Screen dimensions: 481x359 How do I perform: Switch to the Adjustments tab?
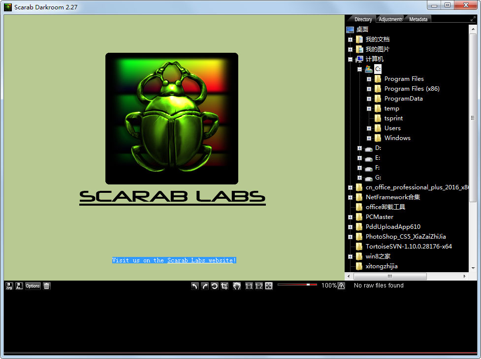(390, 19)
